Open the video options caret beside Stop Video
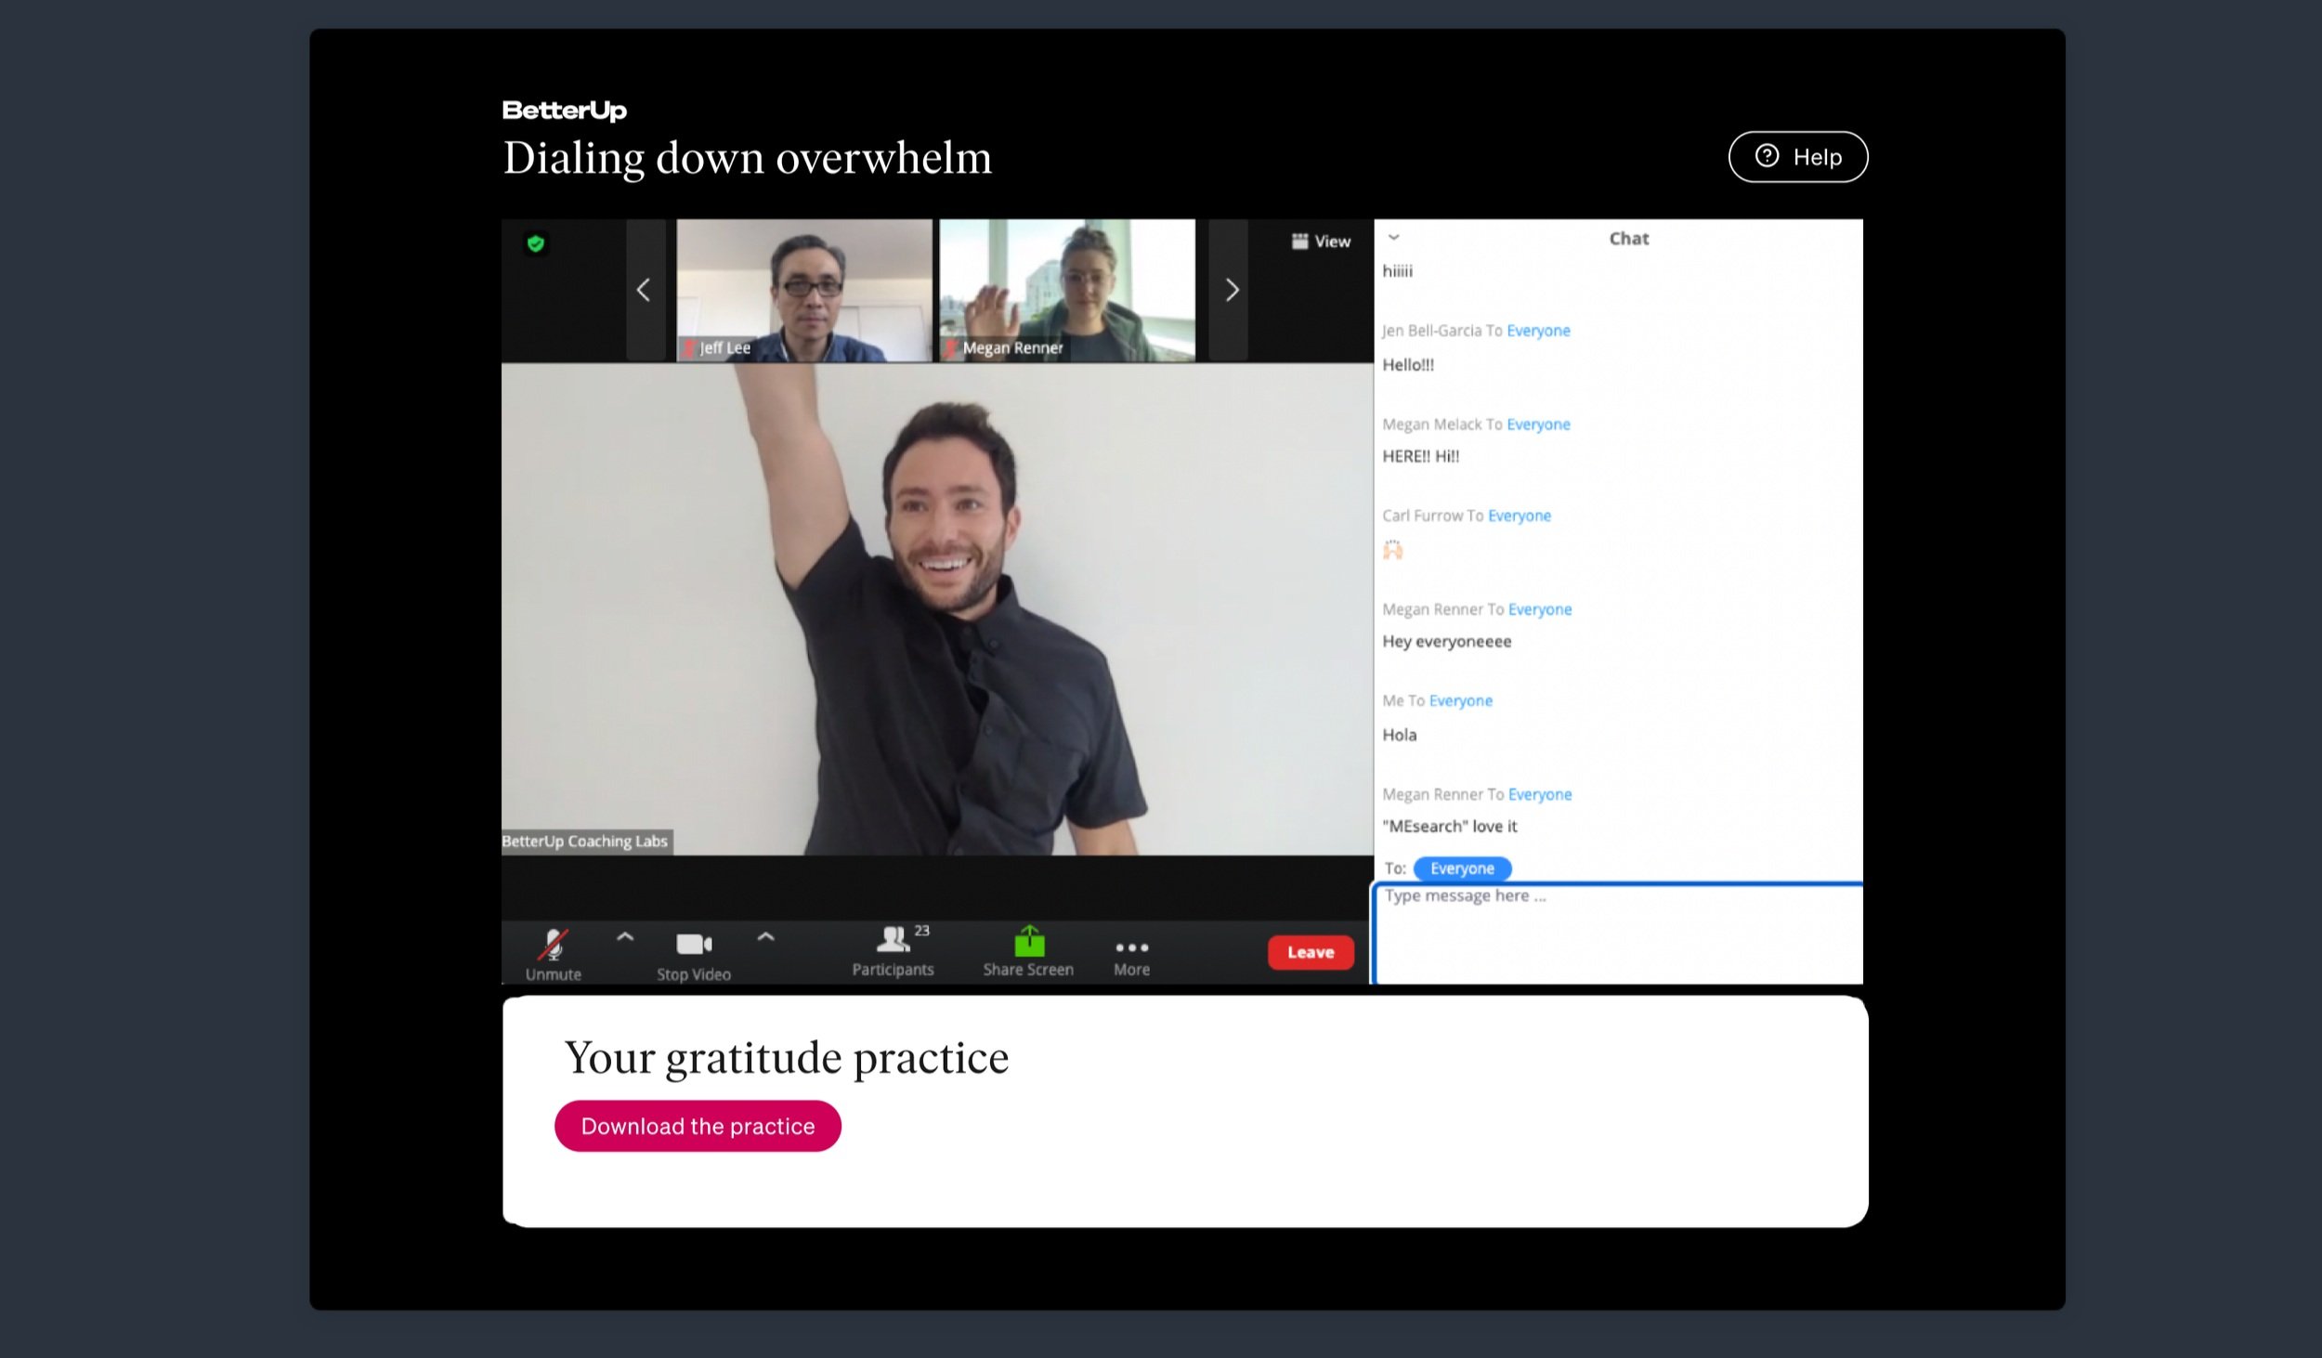The height and width of the screenshot is (1358, 2322). click(x=765, y=937)
